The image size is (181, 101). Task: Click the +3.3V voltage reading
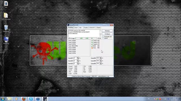pos(73,70)
